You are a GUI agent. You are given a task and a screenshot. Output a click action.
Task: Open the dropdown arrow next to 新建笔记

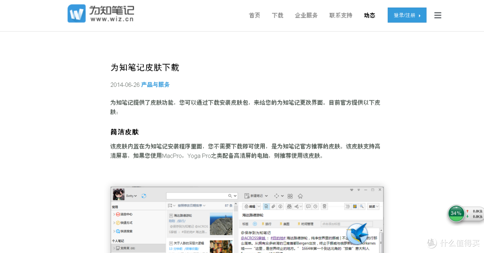pos(266,196)
